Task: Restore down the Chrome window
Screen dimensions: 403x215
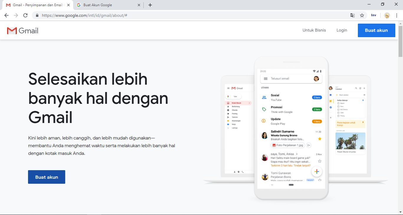Action: point(383,4)
